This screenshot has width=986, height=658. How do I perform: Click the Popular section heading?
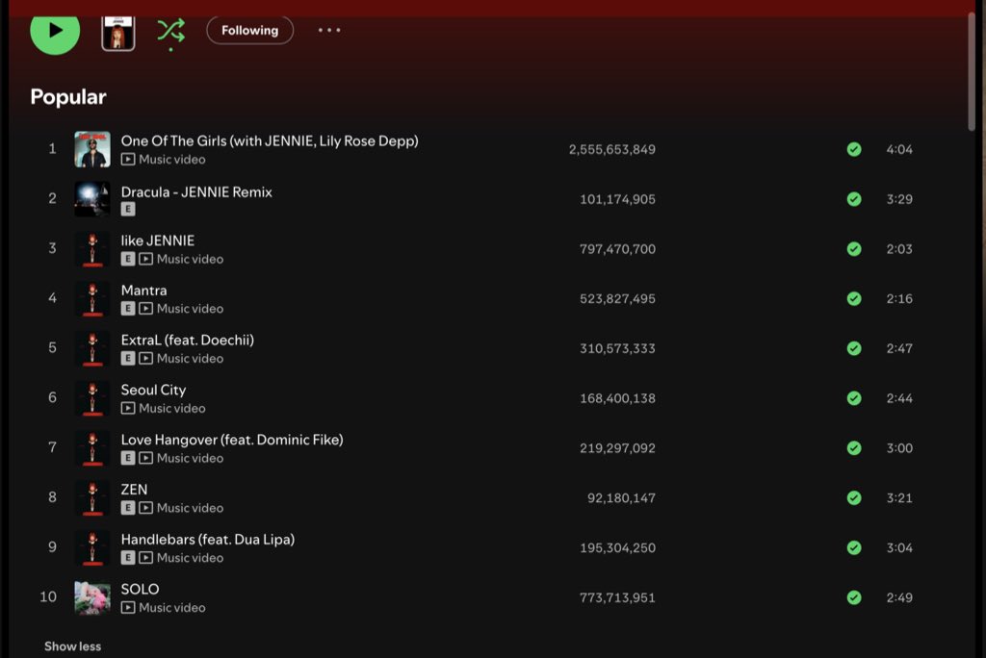[68, 97]
